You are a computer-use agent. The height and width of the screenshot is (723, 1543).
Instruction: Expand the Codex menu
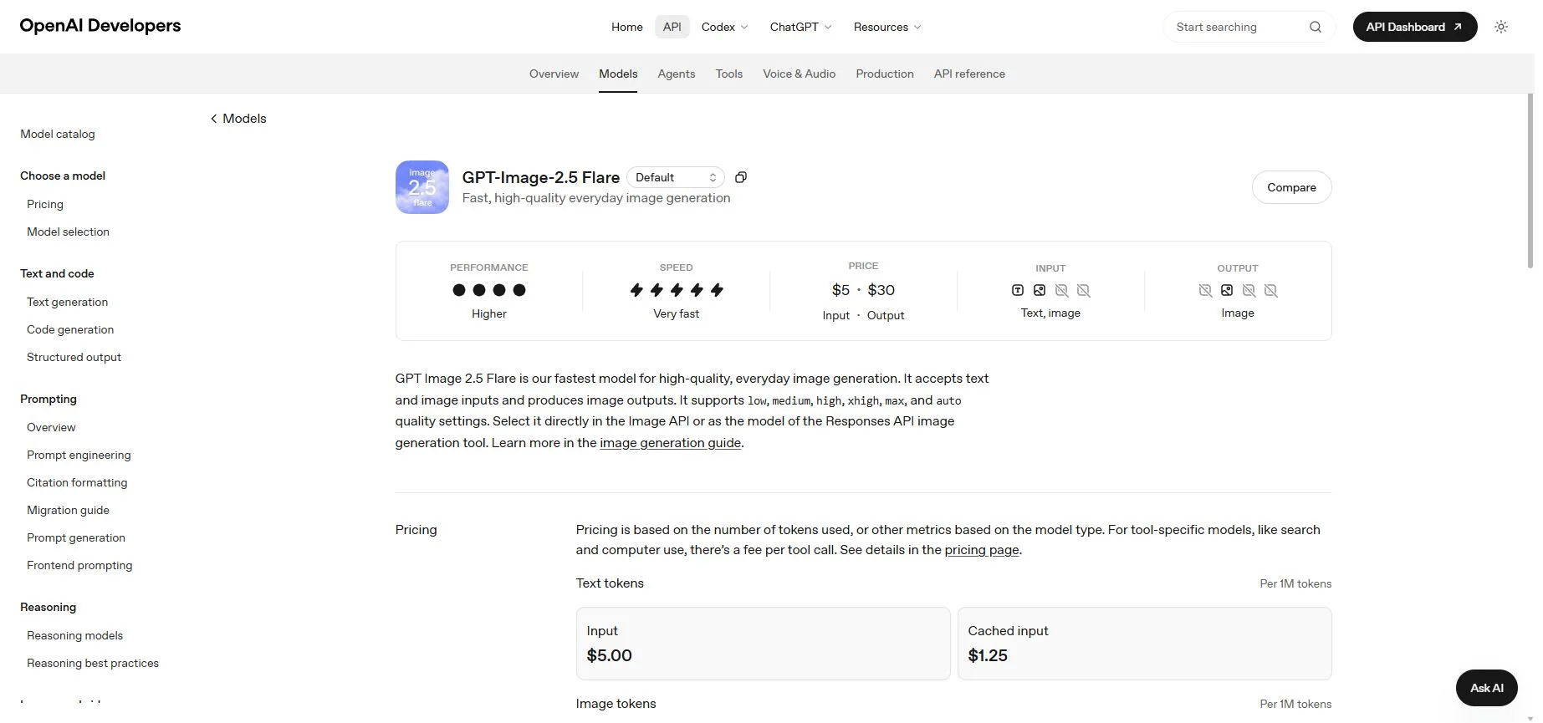(724, 27)
